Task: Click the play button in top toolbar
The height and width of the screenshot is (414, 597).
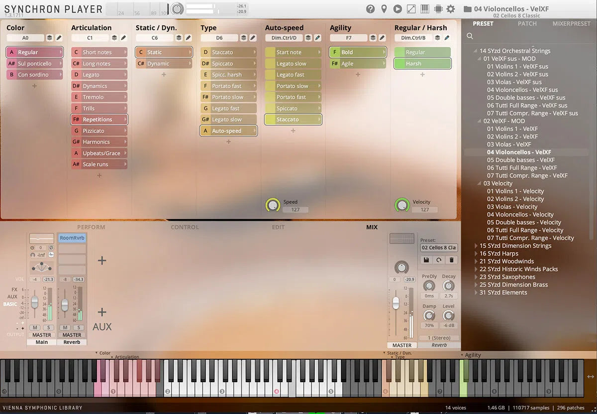Action: (398, 9)
